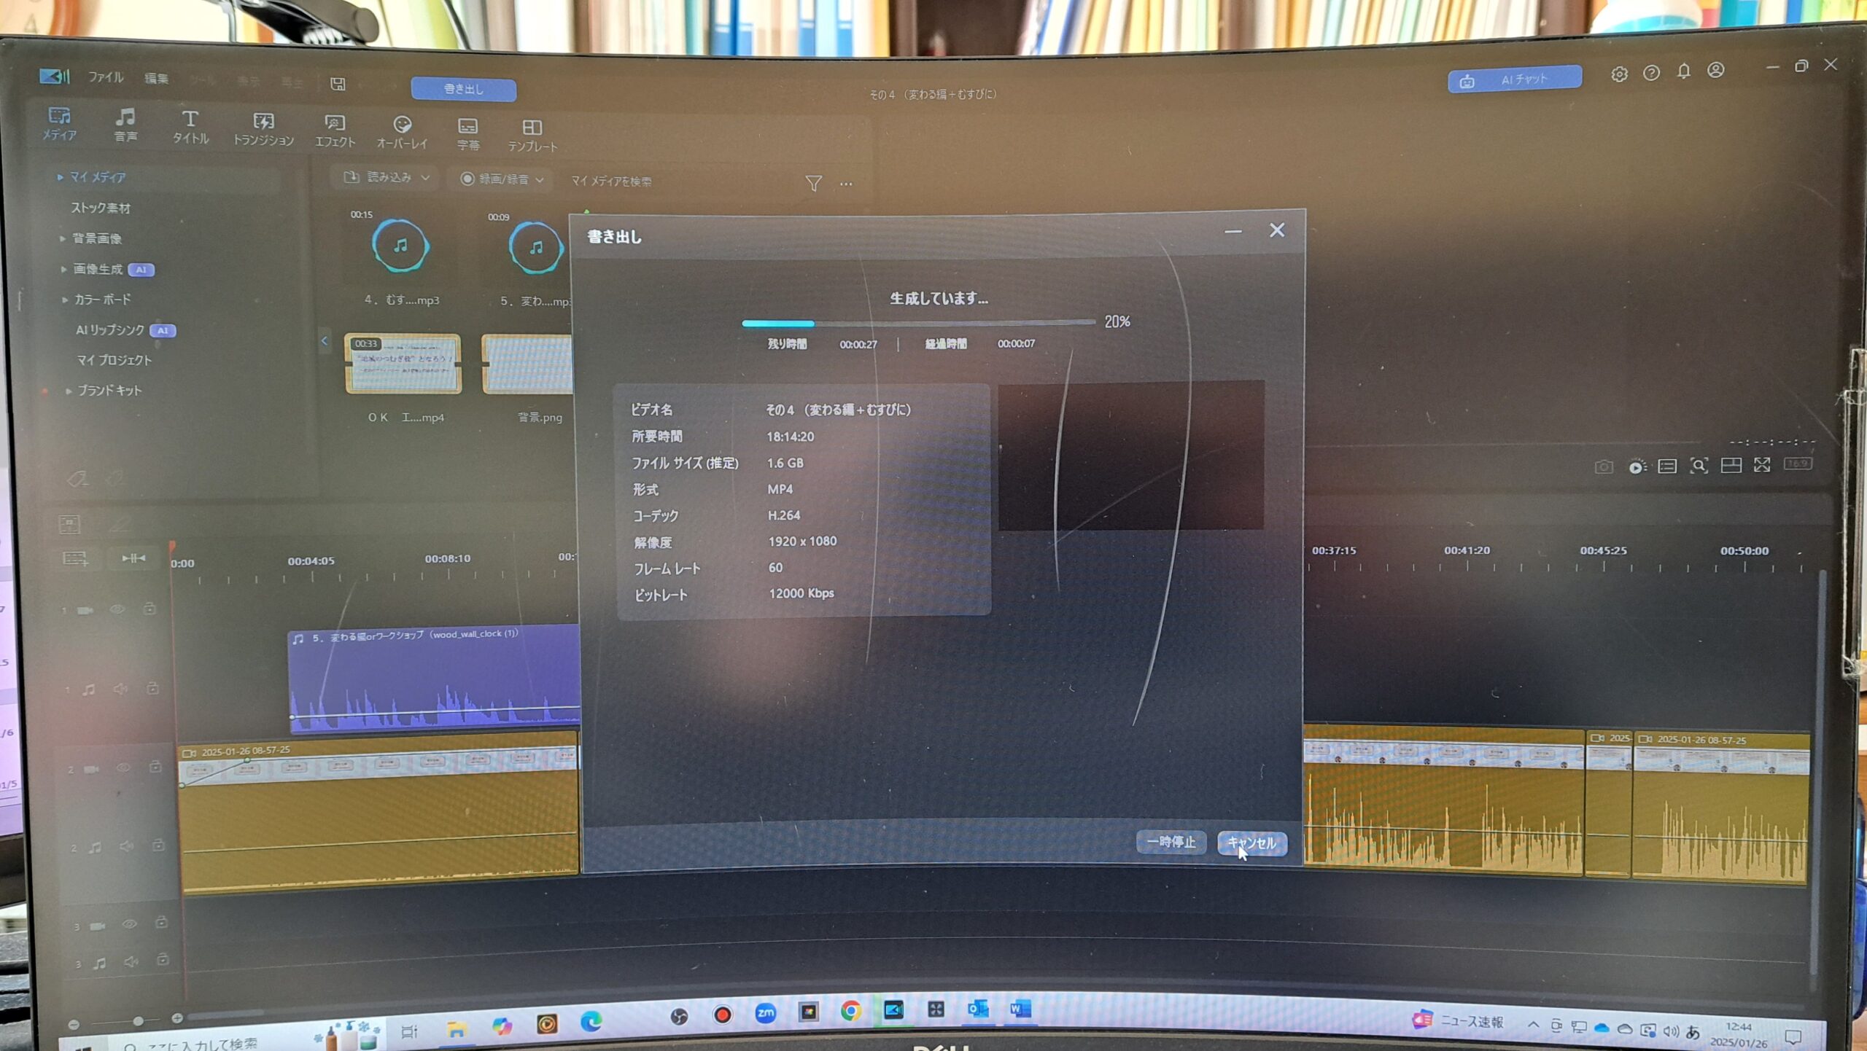Viewport: 1867px width, 1051px height.
Task: Open the 16:9 aspect ratio selector
Action: click(1798, 464)
